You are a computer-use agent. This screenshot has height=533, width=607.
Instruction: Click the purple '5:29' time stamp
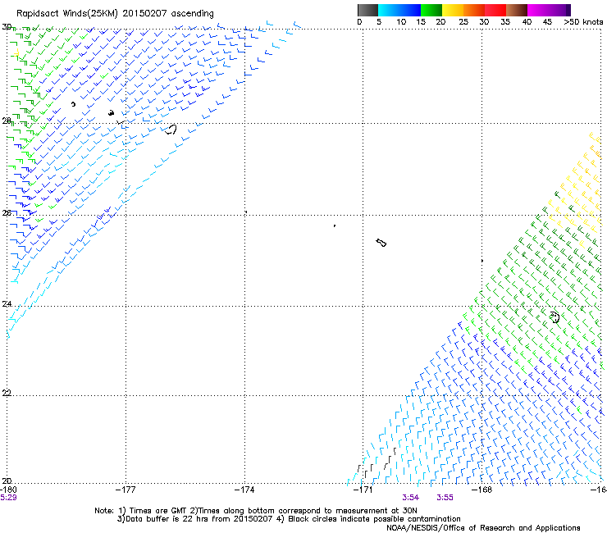click(x=8, y=498)
